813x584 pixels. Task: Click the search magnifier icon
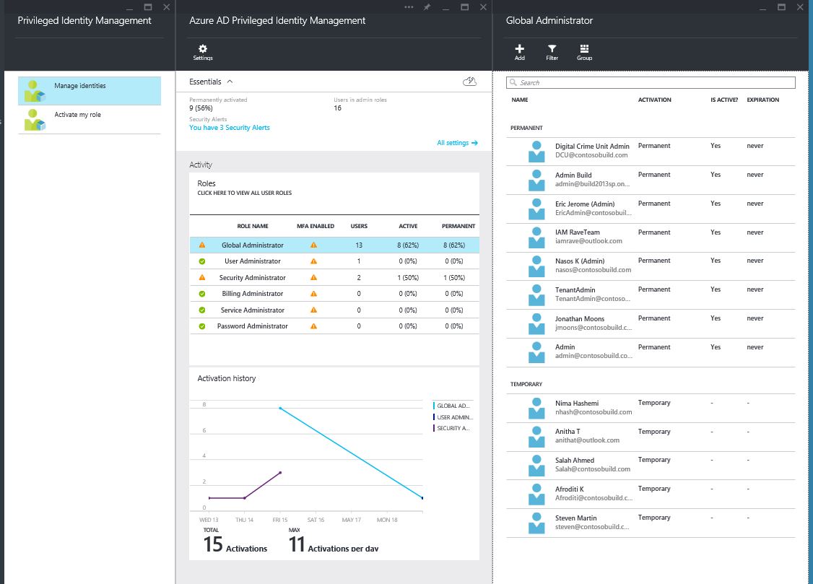click(513, 82)
